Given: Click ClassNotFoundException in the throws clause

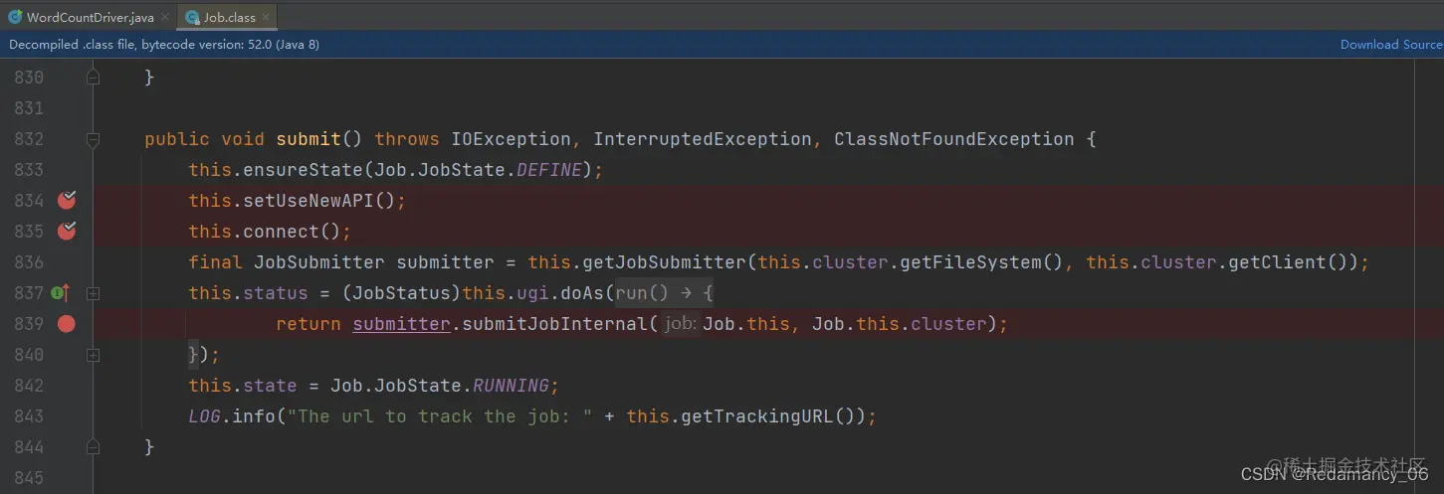Looking at the screenshot, I should tap(953, 139).
